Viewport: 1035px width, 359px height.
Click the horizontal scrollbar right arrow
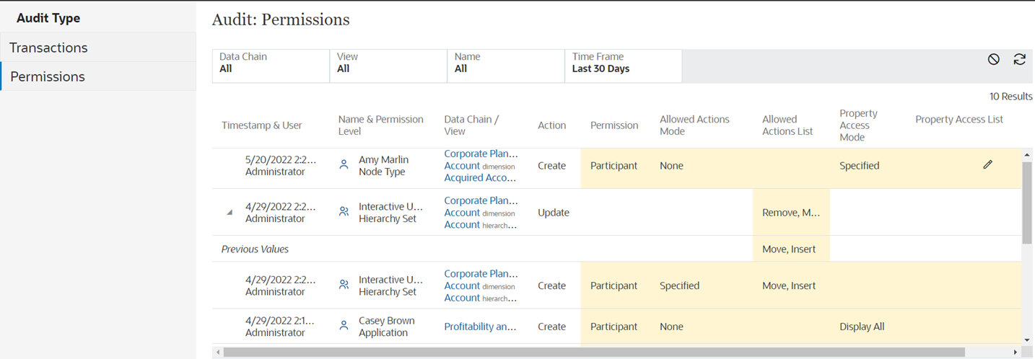pyautogui.click(x=1016, y=353)
